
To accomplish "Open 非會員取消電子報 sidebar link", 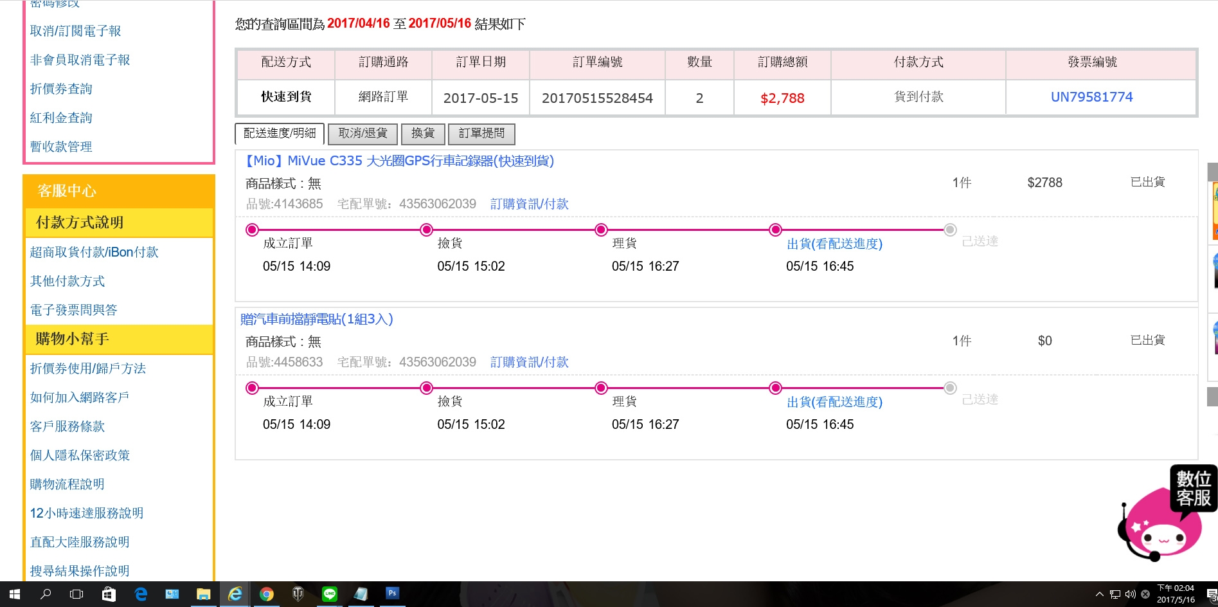I will pyautogui.click(x=80, y=60).
